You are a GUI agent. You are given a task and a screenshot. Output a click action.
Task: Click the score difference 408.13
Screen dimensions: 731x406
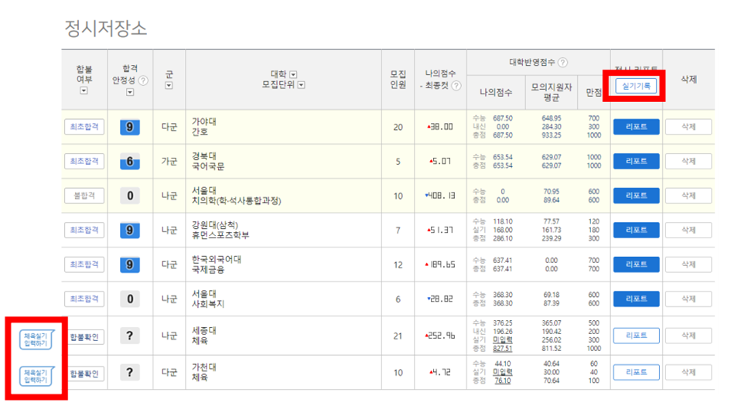coord(440,196)
